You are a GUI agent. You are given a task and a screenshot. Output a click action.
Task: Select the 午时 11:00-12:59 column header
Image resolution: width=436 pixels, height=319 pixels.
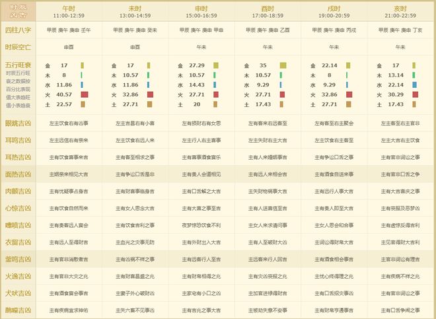(69, 12)
